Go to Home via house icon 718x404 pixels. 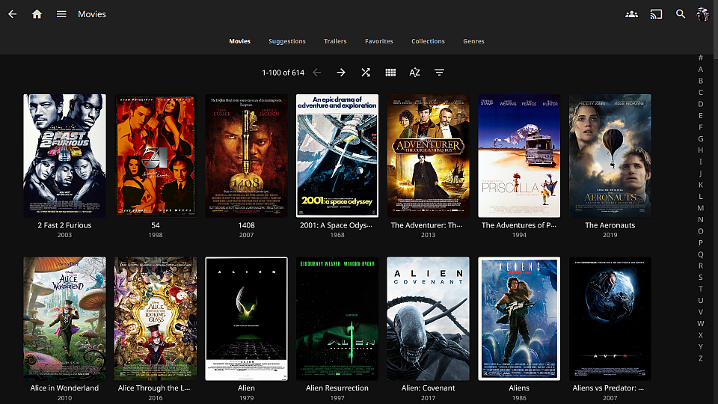point(37,14)
